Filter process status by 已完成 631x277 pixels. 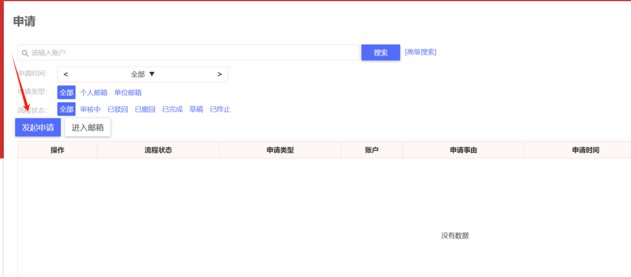172,109
